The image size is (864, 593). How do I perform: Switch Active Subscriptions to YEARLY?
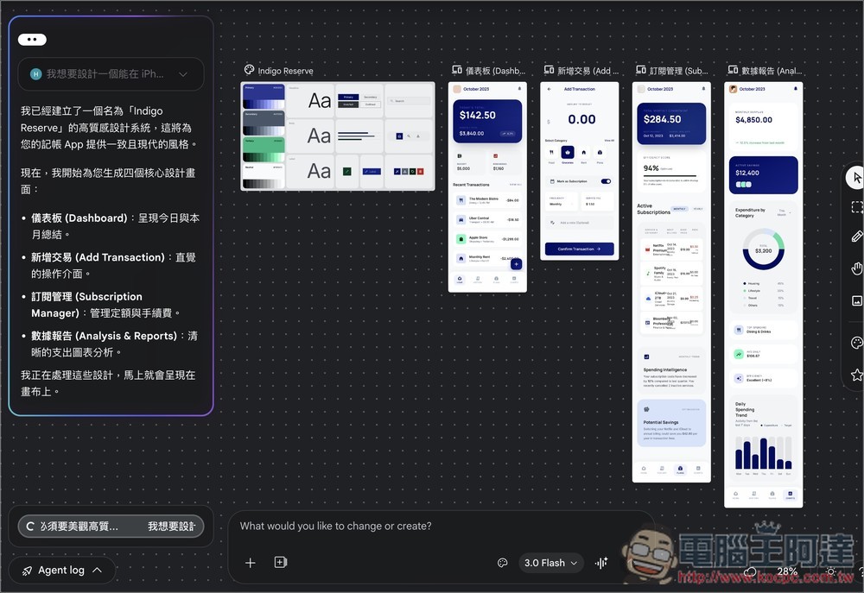point(698,208)
